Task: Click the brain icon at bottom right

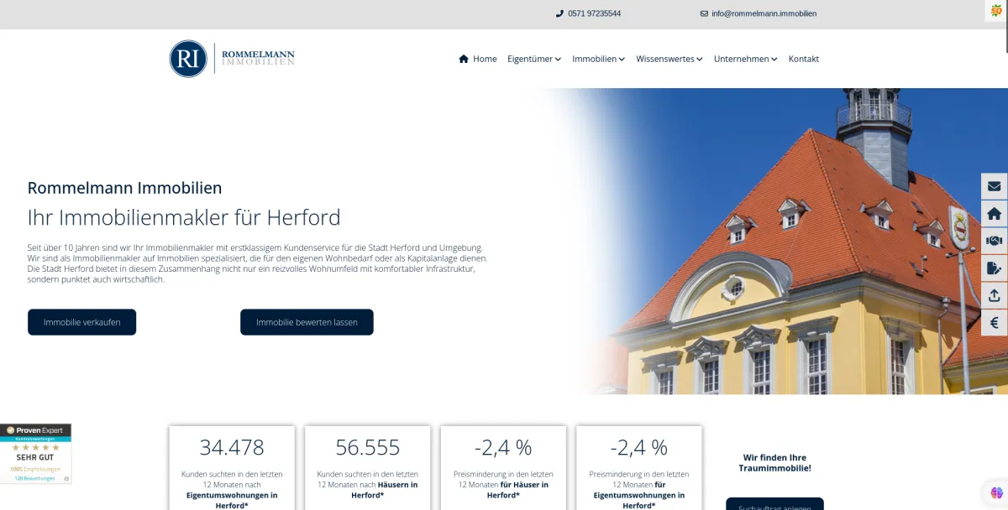Action: click(x=996, y=492)
